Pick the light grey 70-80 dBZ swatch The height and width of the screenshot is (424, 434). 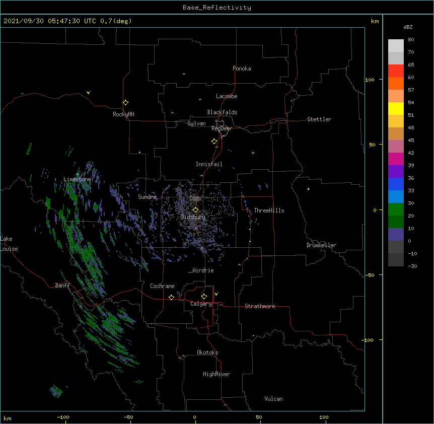[x=396, y=46]
